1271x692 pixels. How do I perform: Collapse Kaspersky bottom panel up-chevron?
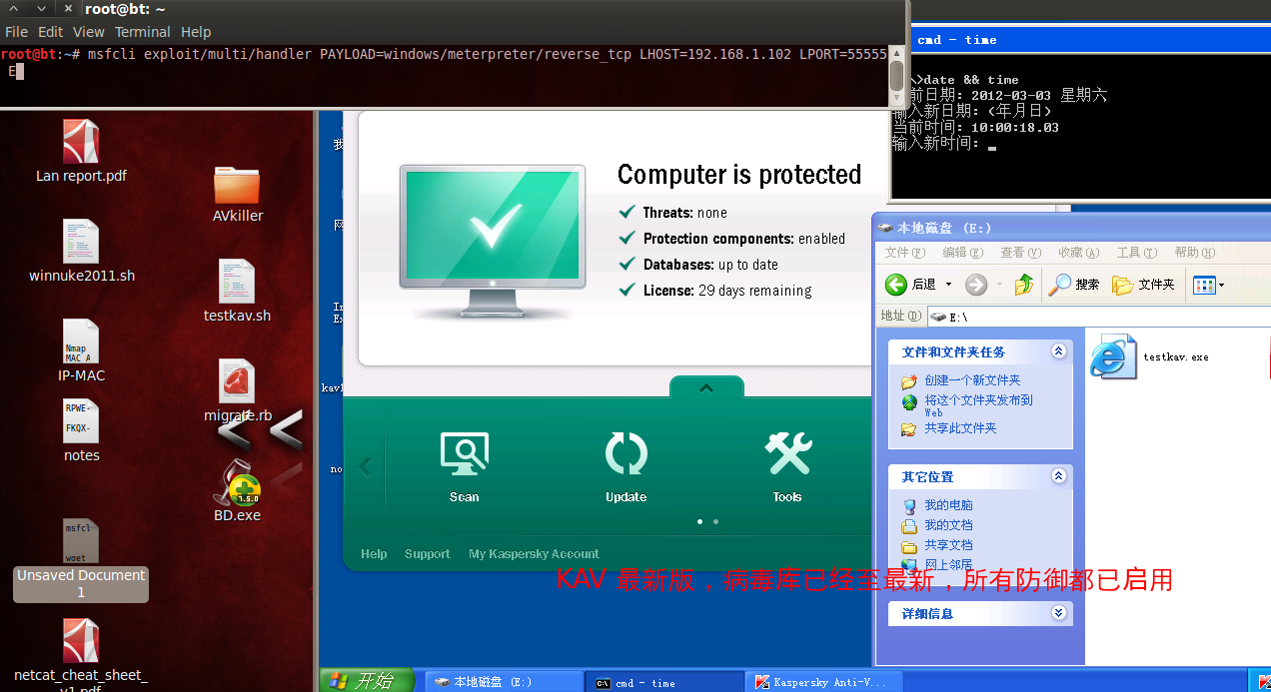pos(706,387)
